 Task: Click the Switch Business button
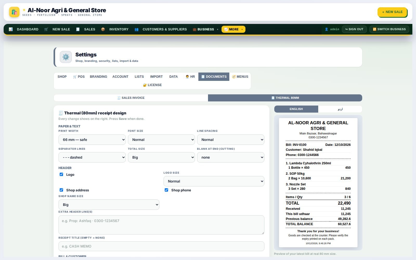(x=389, y=29)
